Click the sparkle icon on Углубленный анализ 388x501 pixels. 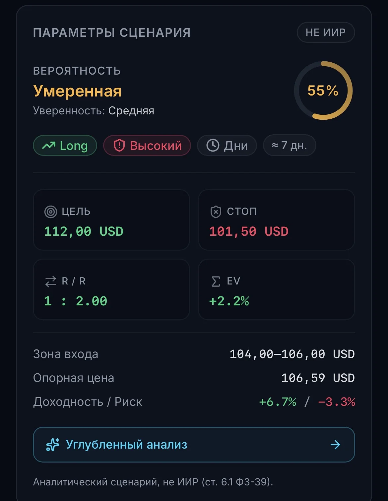pos(53,445)
